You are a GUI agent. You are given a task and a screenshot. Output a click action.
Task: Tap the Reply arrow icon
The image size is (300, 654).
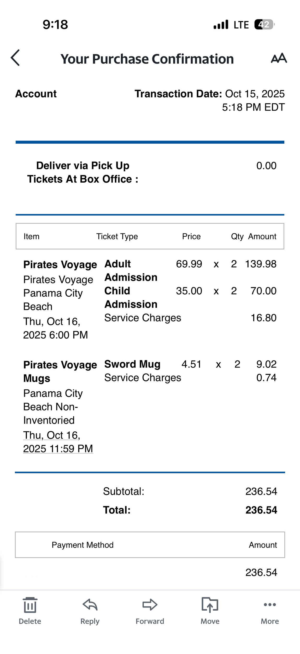click(90, 605)
